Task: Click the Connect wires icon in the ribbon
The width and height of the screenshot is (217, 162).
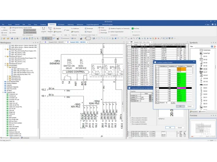Action: point(43,29)
